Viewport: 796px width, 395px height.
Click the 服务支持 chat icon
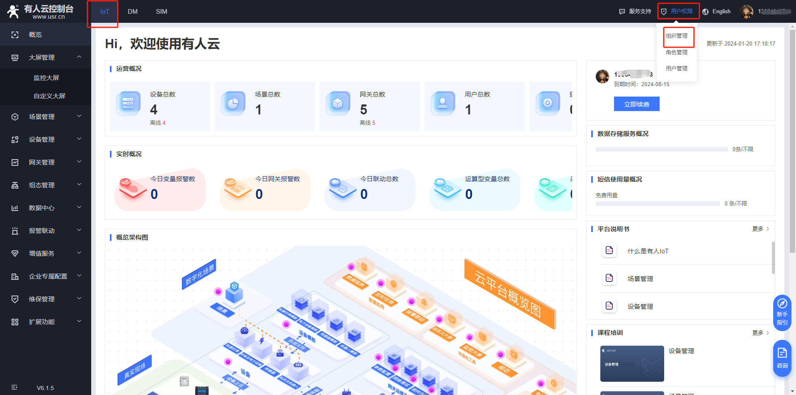point(622,12)
